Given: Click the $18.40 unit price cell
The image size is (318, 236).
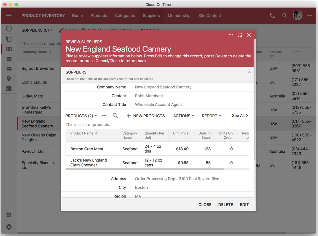Looking at the screenshot, I should pos(182,149).
